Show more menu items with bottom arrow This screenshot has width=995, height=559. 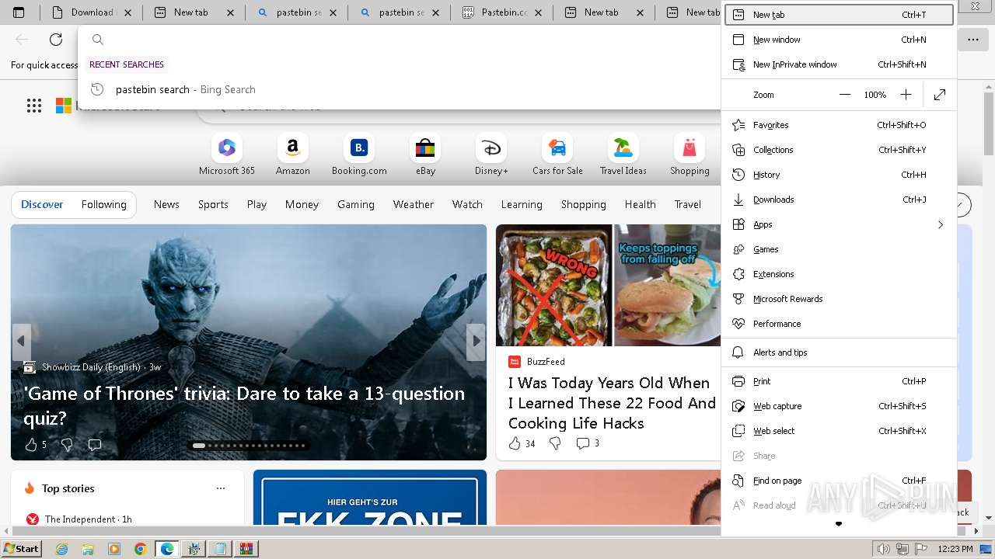(x=839, y=524)
